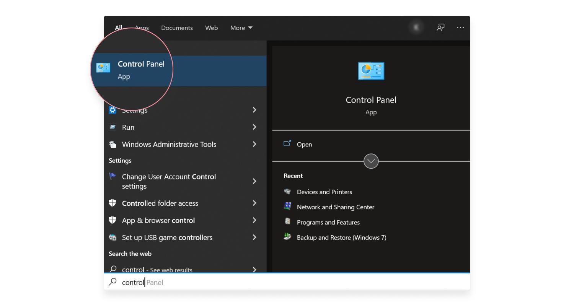Select control - See web results text
This screenshot has height=306, width=574.
tap(157, 270)
